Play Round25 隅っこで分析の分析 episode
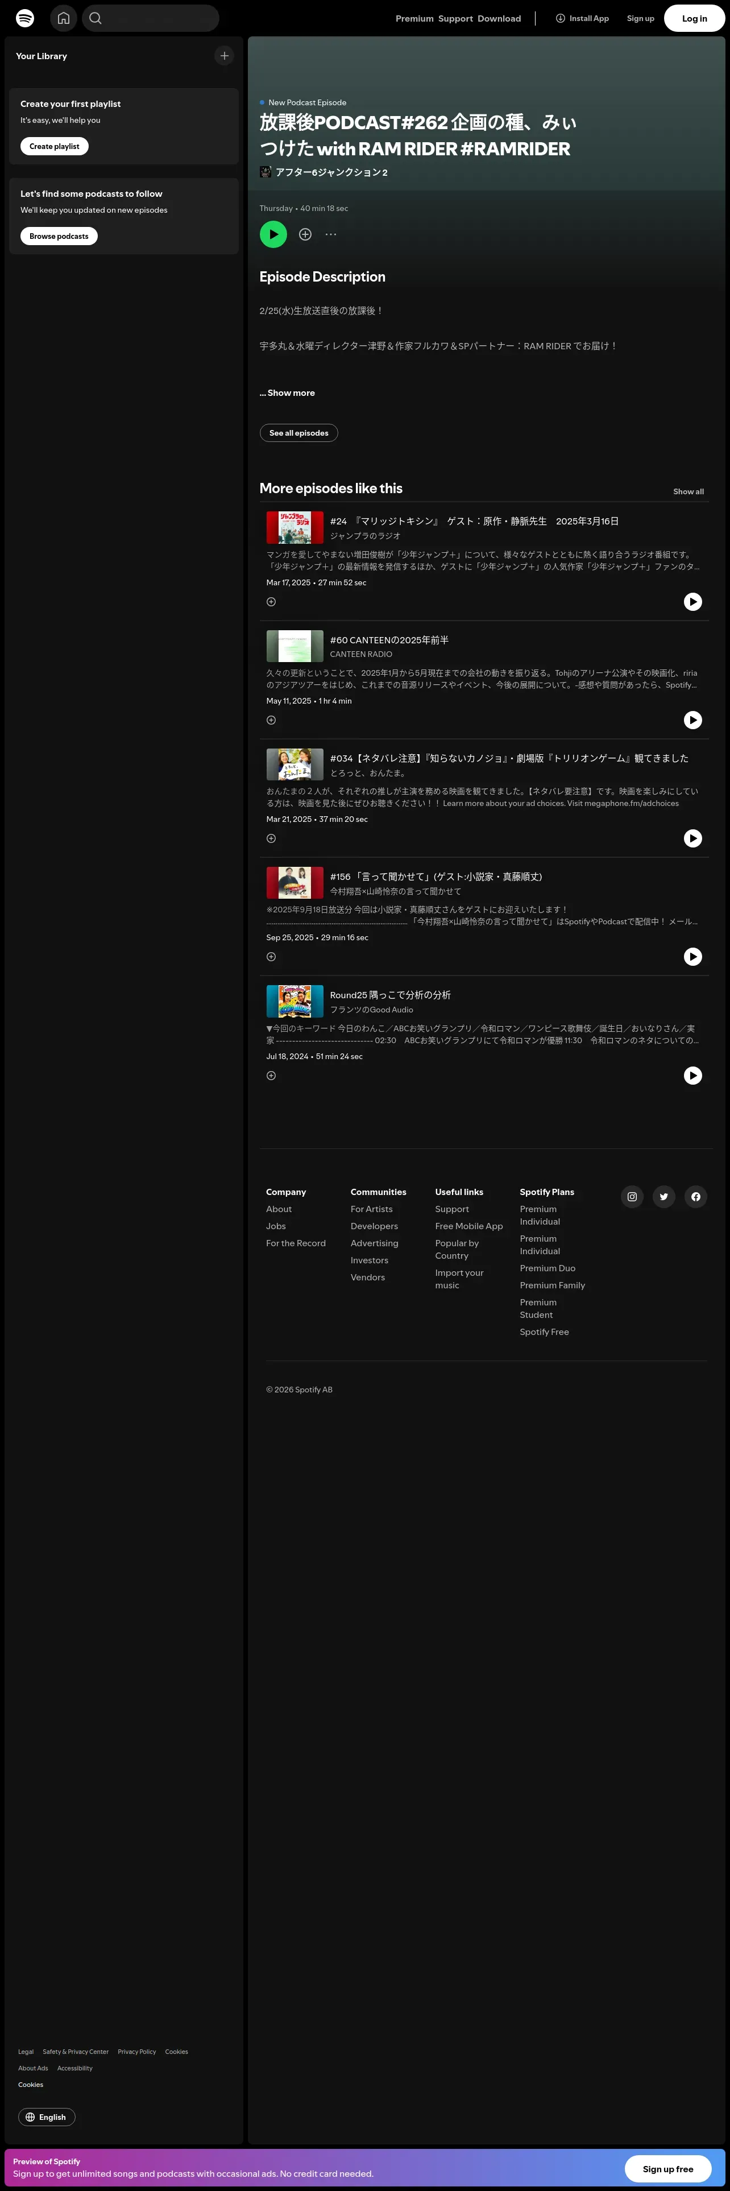Image resolution: width=730 pixels, height=2191 pixels. [692, 1075]
